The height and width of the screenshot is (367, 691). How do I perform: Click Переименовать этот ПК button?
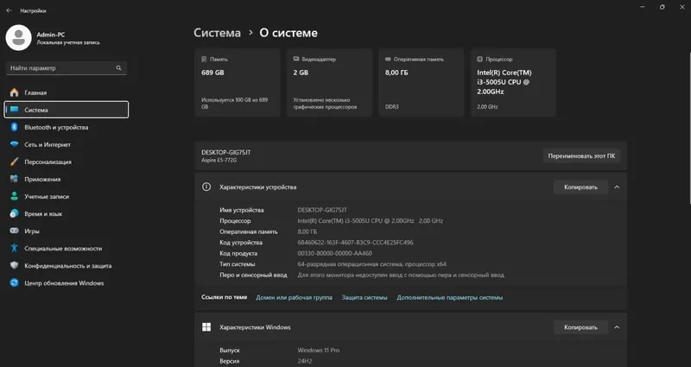581,156
